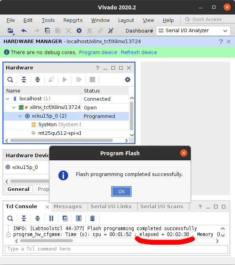235x265 pixels.
Task: Collapse the xilinx_tcf/Xilinx/13724 node
Action: 14,107
